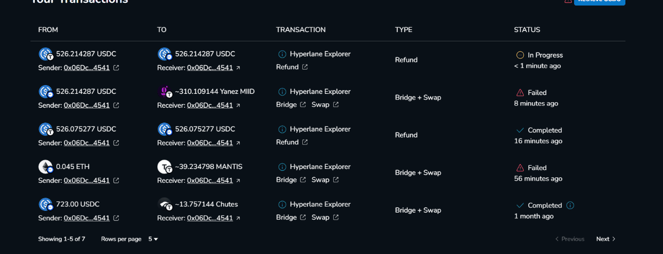Click info icon beside first Hyperlane Explorer

pos(282,54)
